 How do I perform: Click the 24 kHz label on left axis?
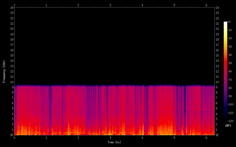(12, 7)
